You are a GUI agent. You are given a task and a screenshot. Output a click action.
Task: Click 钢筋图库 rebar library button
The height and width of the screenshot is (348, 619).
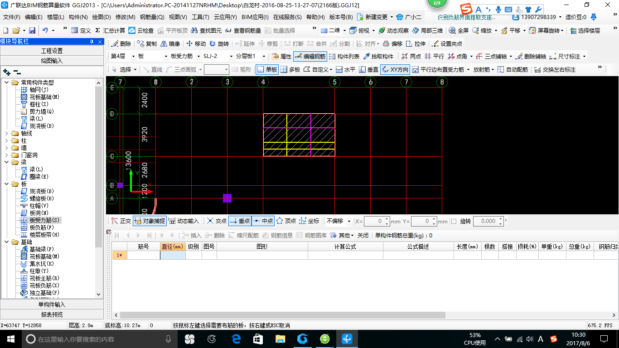click(x=312, y=236)
